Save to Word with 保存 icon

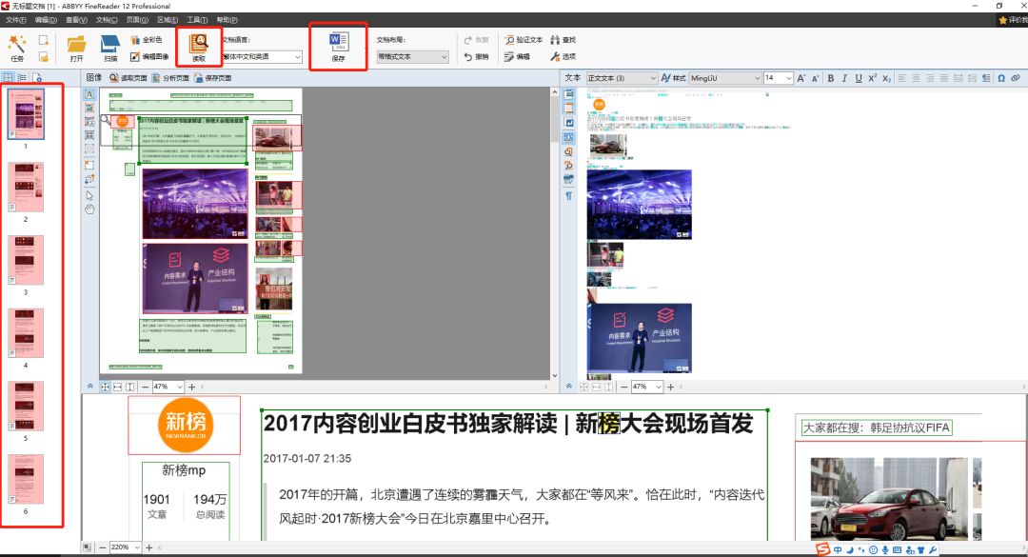338,47
